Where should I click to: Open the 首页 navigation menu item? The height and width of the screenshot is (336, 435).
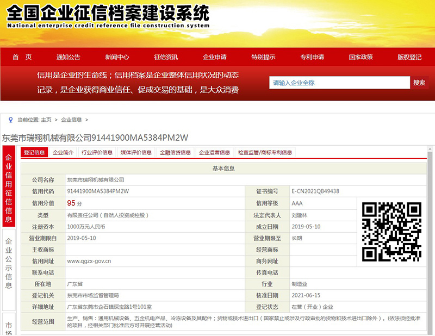[x=22, y=57]
